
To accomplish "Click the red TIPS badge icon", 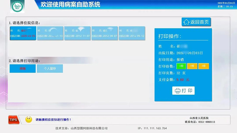I will [14, 119].
